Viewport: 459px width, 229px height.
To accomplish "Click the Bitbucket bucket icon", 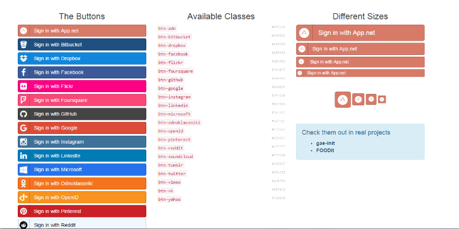I will click(24, 45).
